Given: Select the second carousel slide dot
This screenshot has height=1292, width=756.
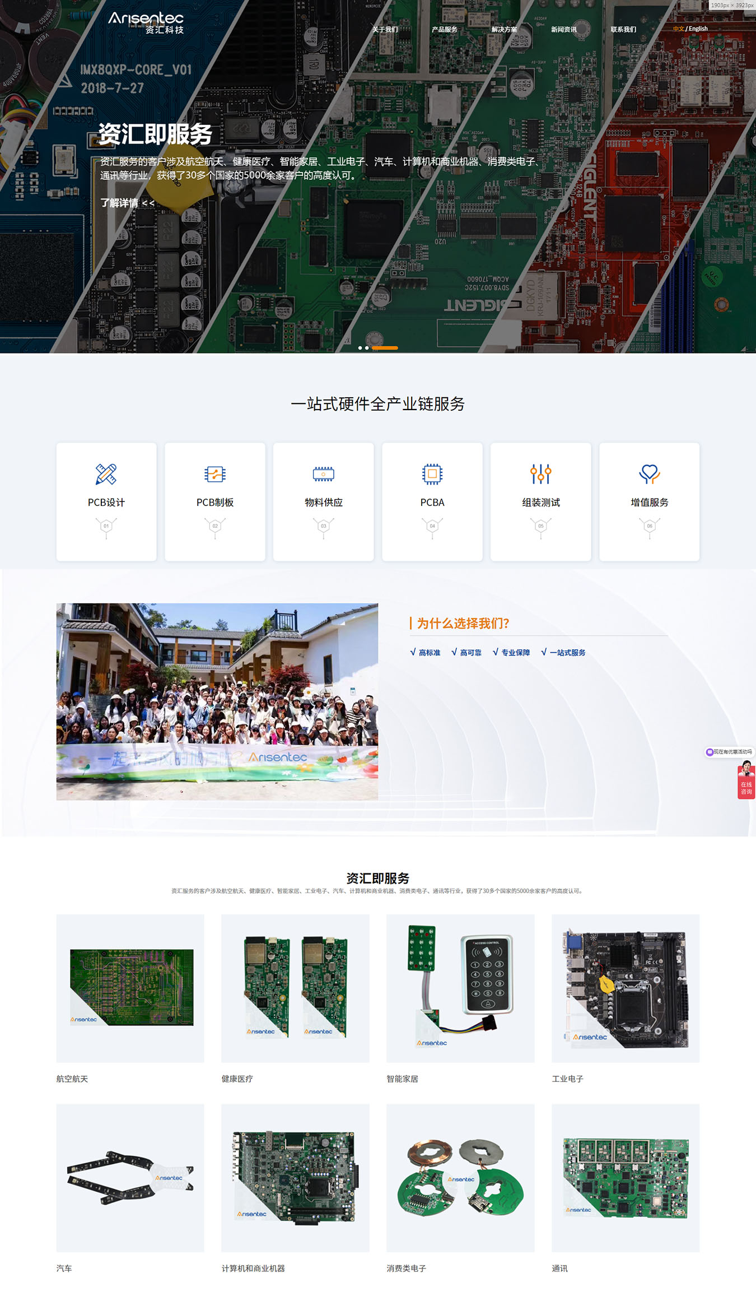Looking at the screenshot, I should click(367, 348).
